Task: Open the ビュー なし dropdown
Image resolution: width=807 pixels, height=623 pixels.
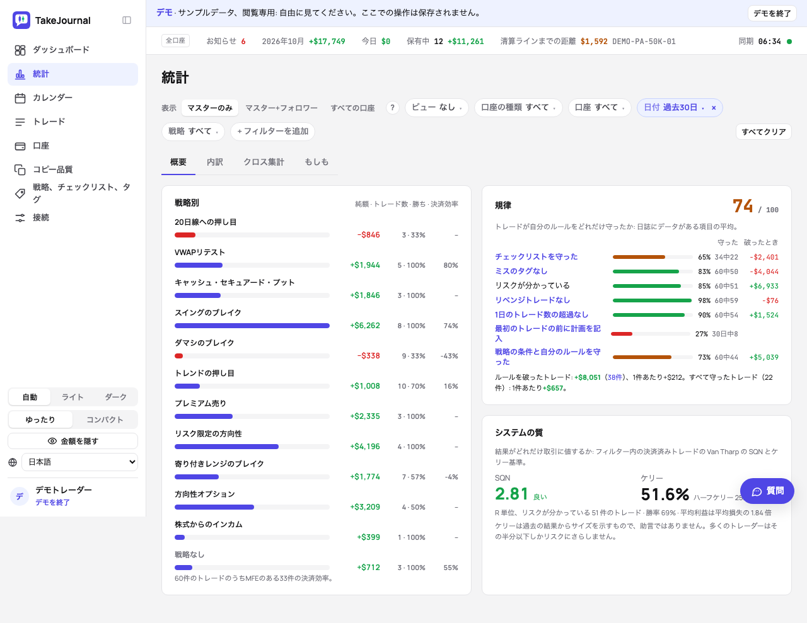Action: 437,108
